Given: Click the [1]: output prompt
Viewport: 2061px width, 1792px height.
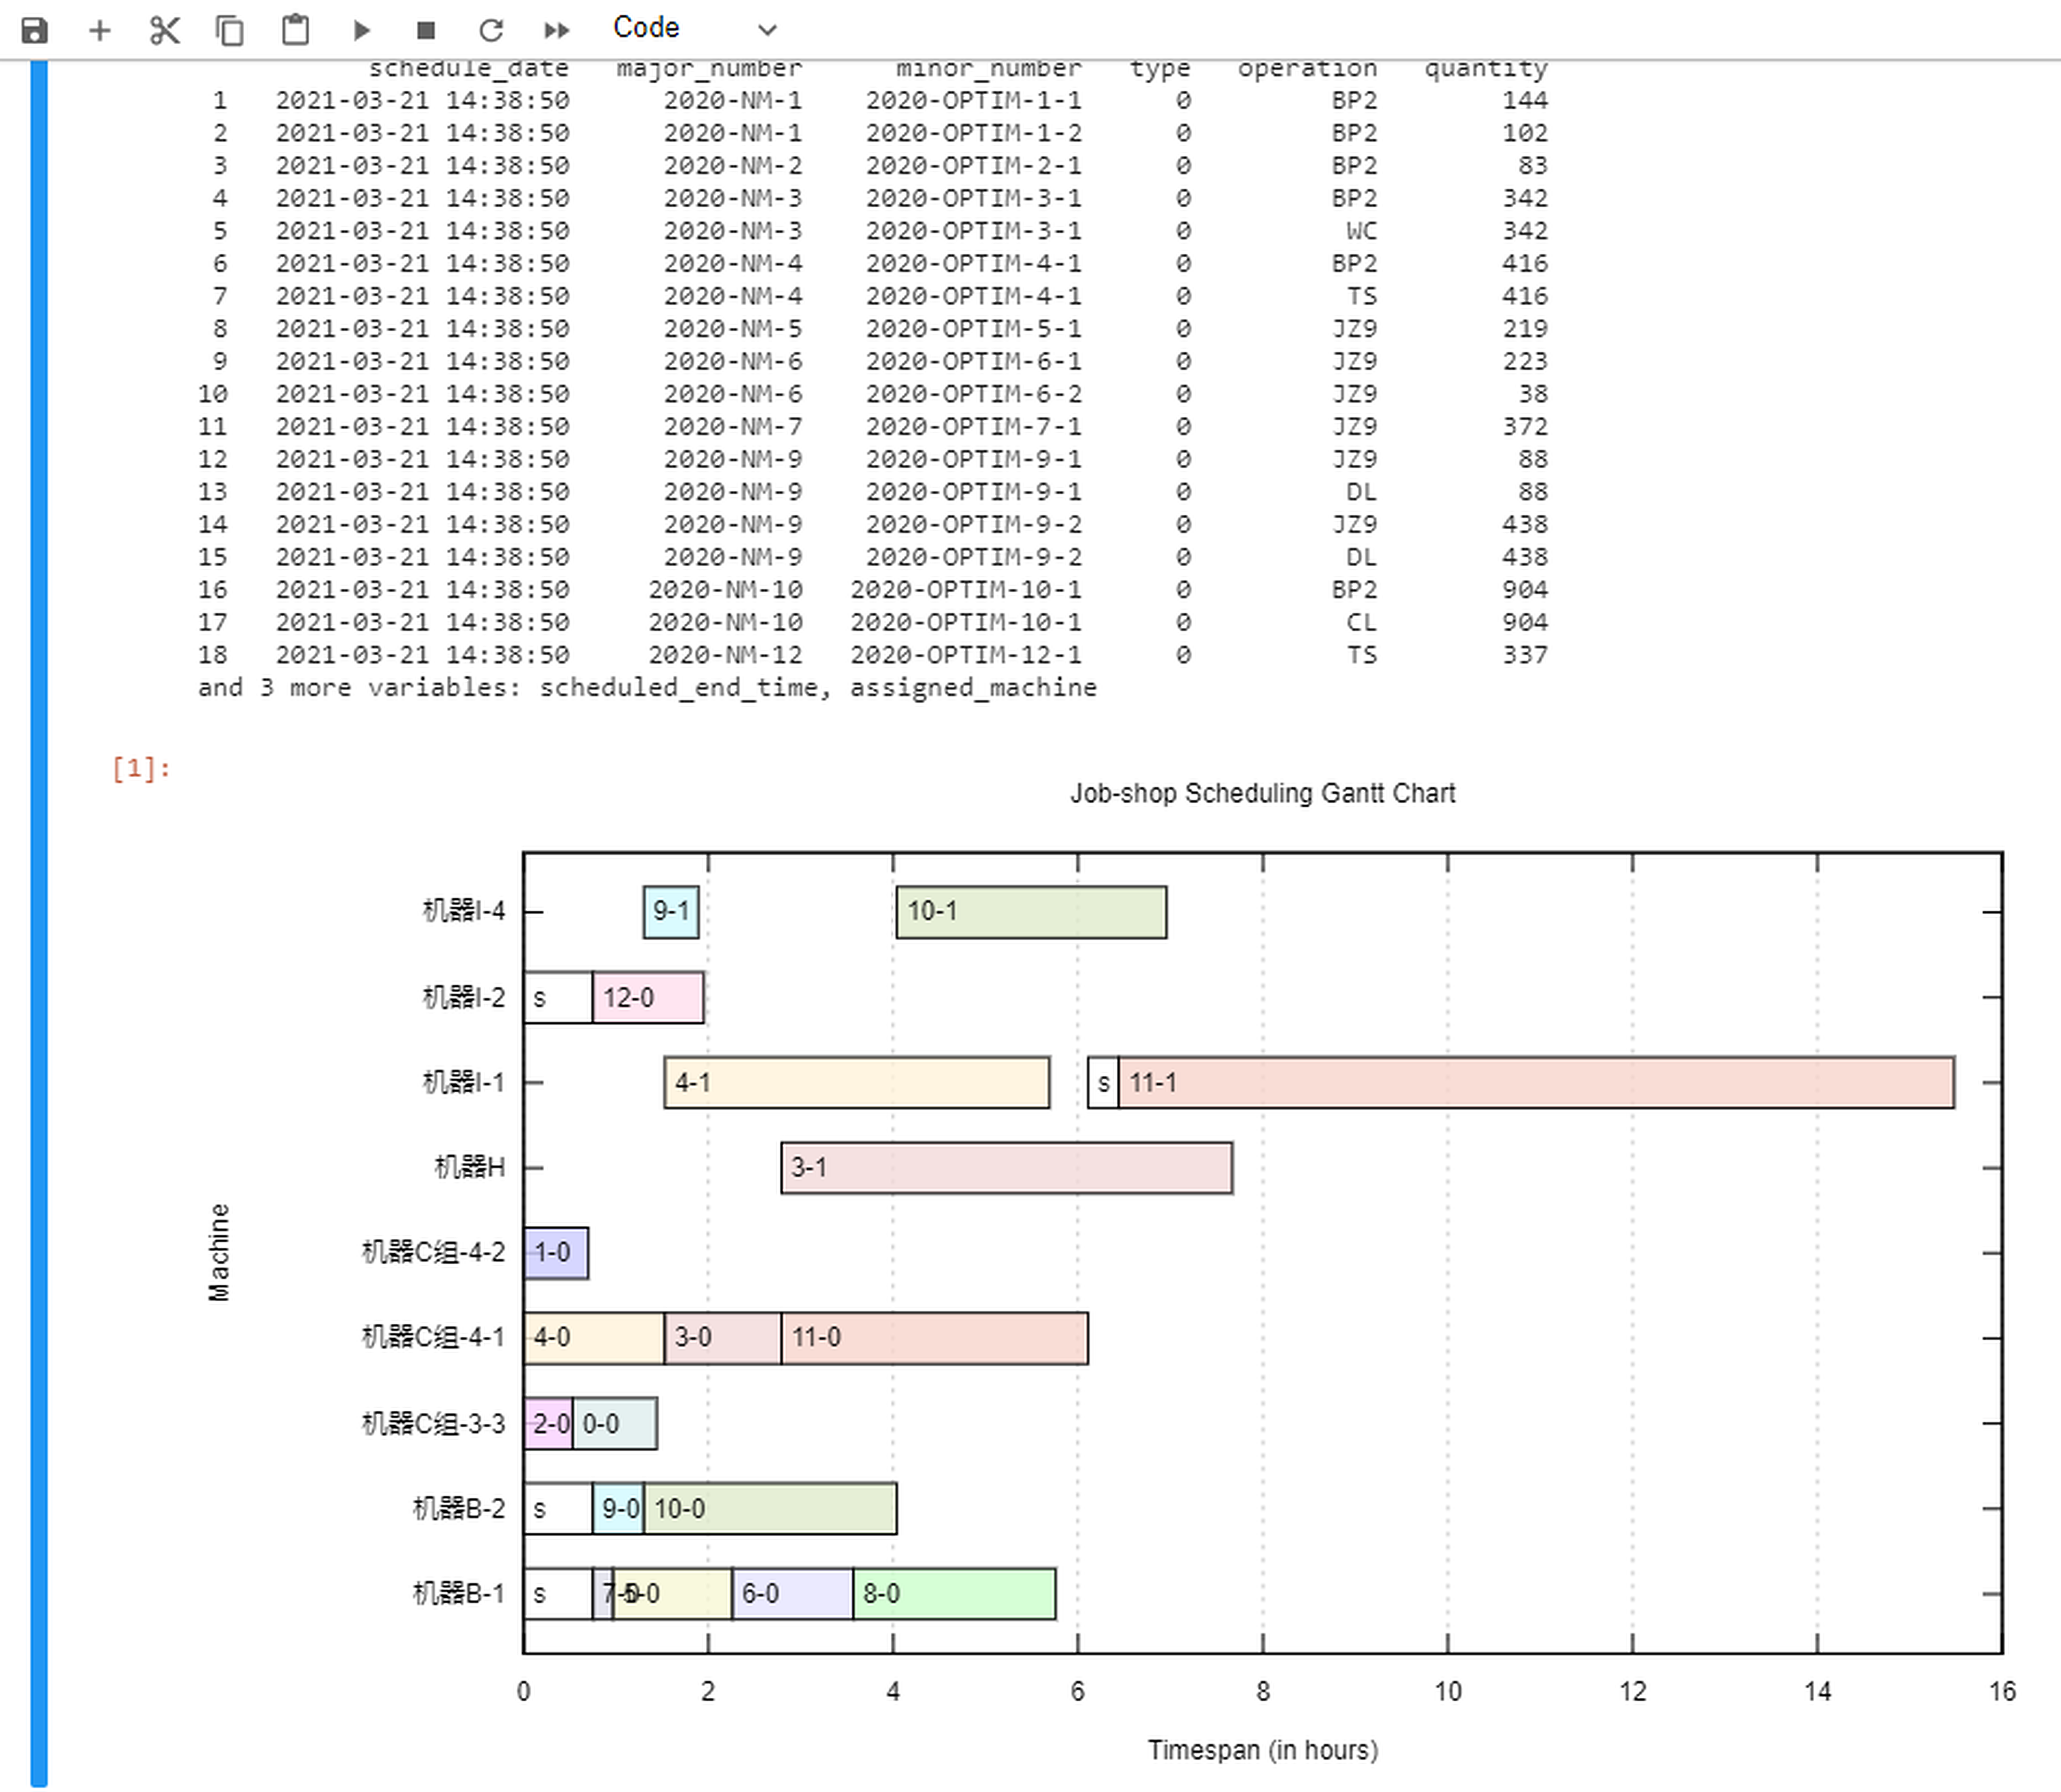Looking at the screenshot, I should point(141,768).
